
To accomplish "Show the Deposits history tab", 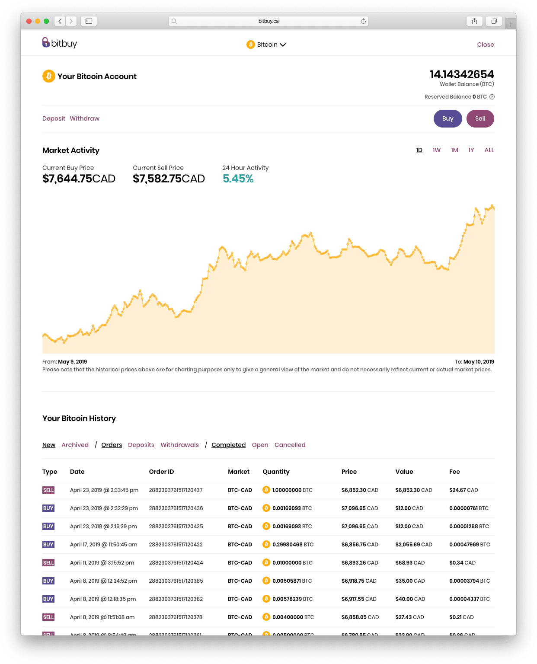I will click(141, 445).
